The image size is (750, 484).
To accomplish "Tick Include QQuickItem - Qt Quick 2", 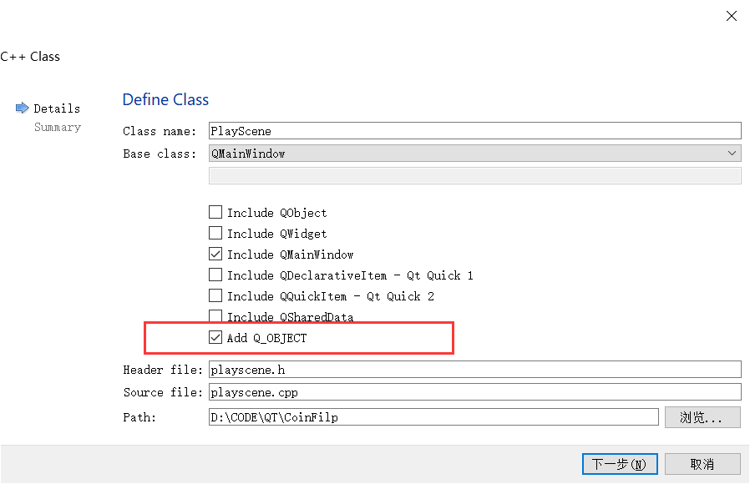I will coord(215,295).
